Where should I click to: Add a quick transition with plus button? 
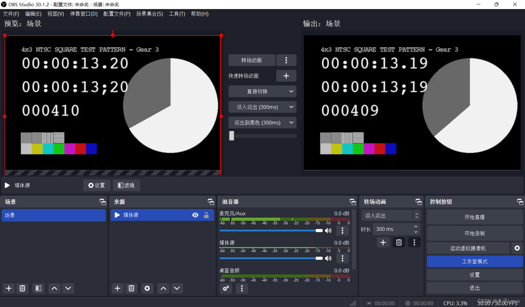click(286, 76)
